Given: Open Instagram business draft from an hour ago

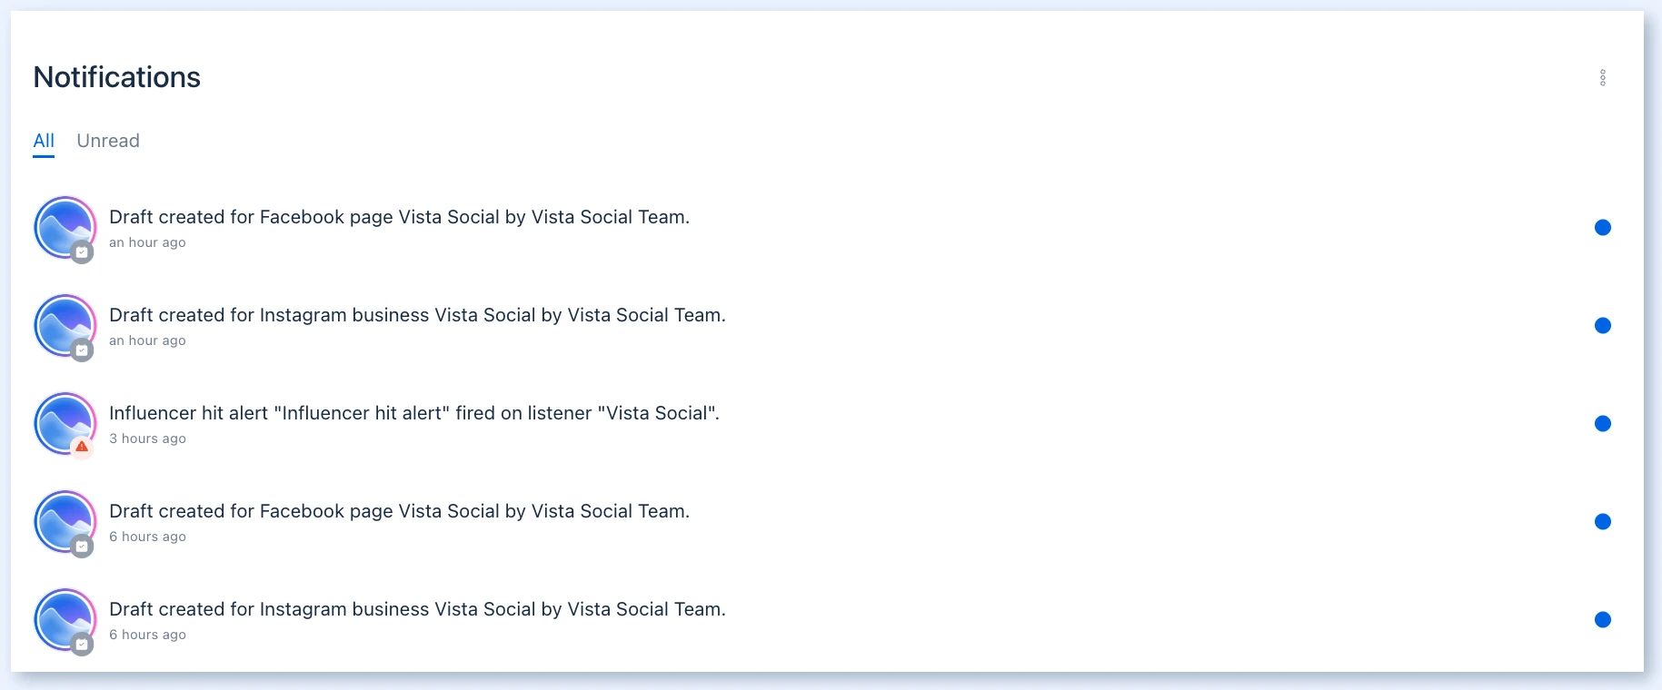Looking at the screenshot, I should tap(417, 315).
